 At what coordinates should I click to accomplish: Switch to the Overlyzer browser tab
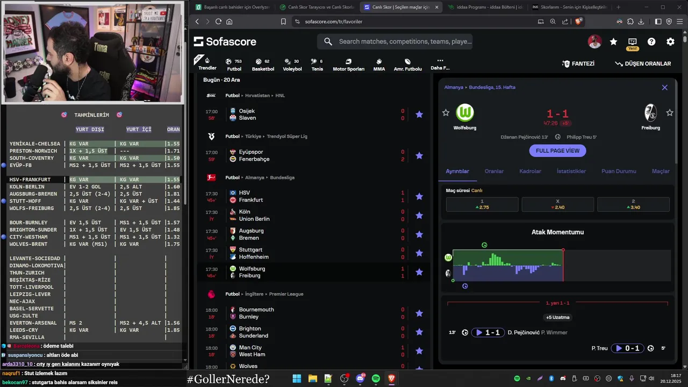[232, 7]
